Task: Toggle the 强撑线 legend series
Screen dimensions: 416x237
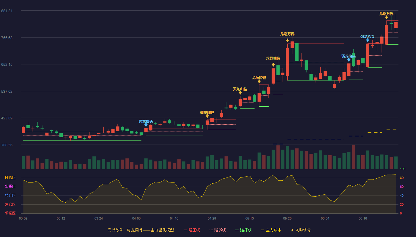Action: tap(243, 230)
